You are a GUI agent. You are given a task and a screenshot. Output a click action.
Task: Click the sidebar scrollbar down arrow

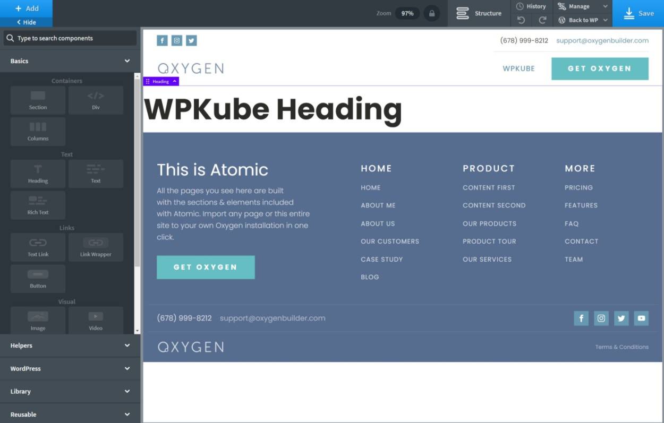pos(138,331)
